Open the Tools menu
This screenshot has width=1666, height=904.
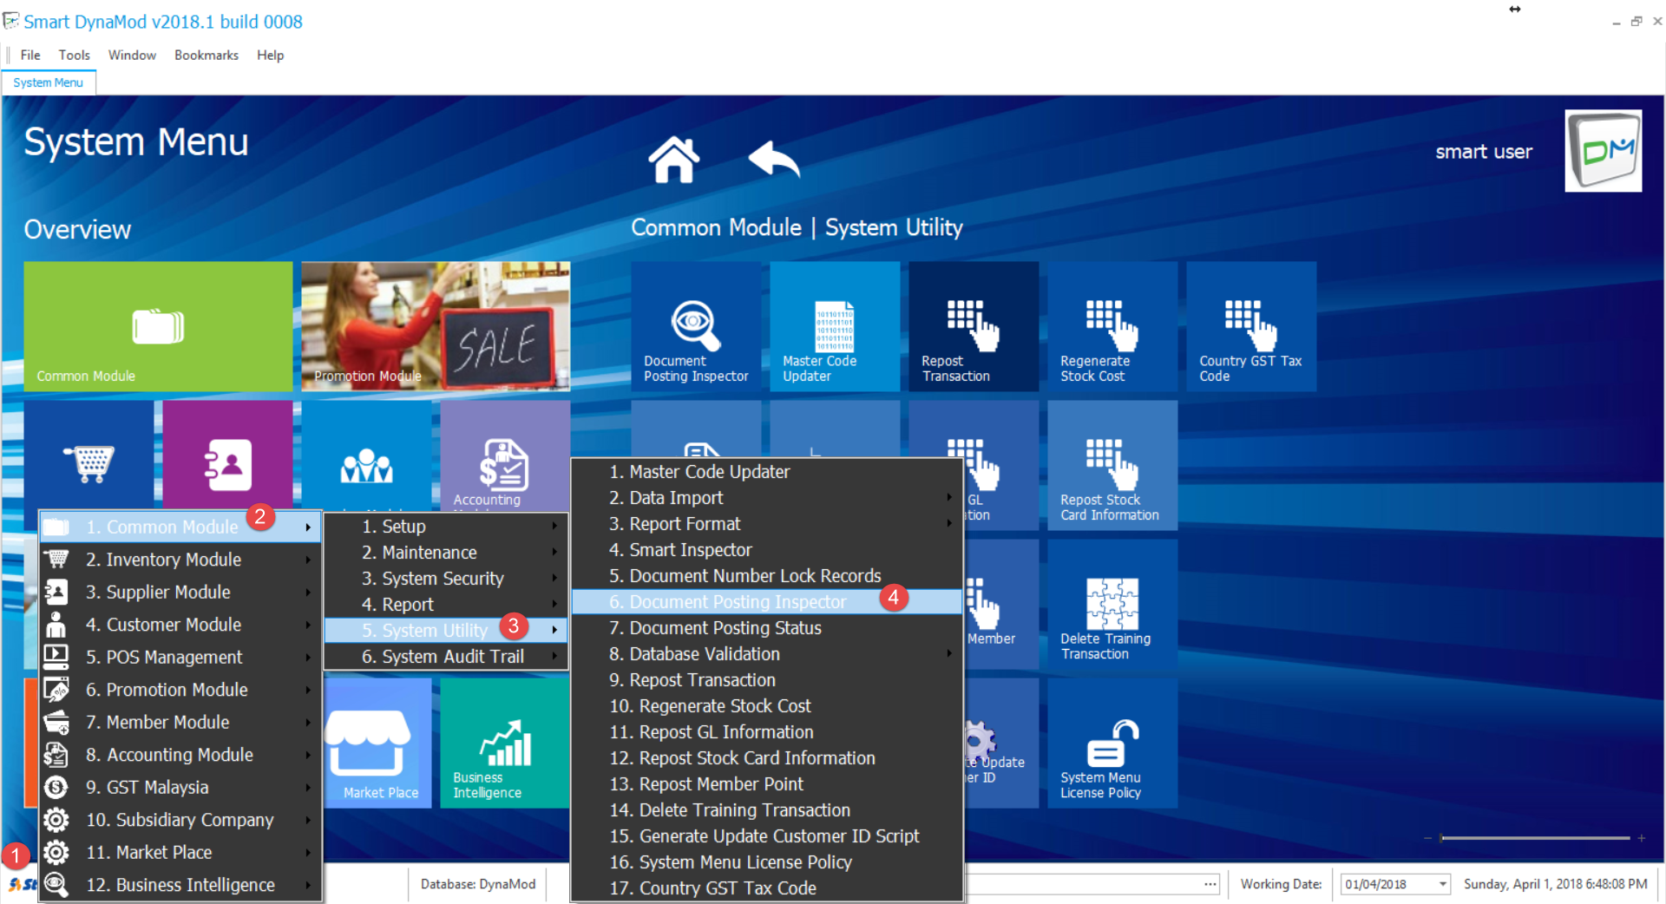click(x=74, y=55)
